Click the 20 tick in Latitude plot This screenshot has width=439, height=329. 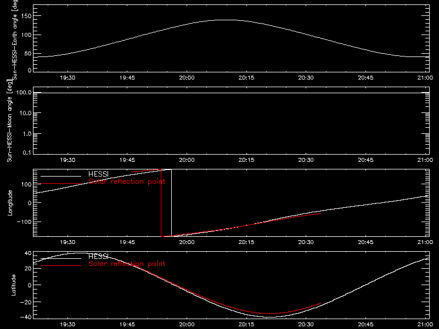point(28,269)
